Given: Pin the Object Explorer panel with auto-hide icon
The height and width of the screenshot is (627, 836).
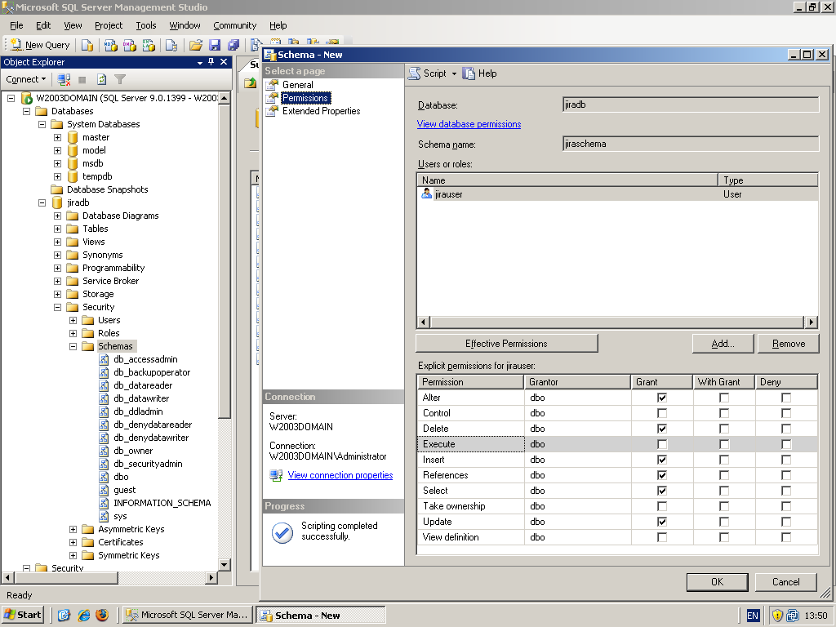Looking at the screenshot, I should [211, 62].
